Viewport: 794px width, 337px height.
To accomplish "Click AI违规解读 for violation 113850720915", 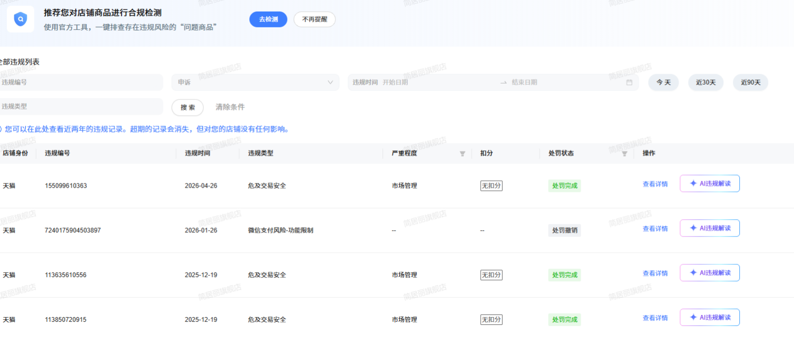I will pos(710,318).
